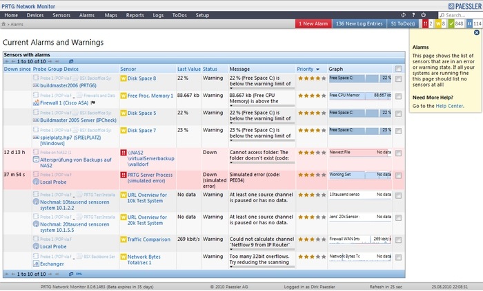Show warning sensors via the yellow W icon
Image resolution: width=483 pixels, height=291 pixels.
(x=438, y=23)
